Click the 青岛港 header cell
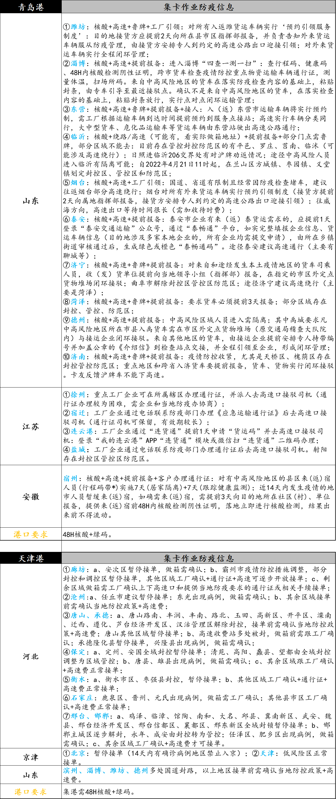Viewport: 336px width, 799px height. coord(31,7)
